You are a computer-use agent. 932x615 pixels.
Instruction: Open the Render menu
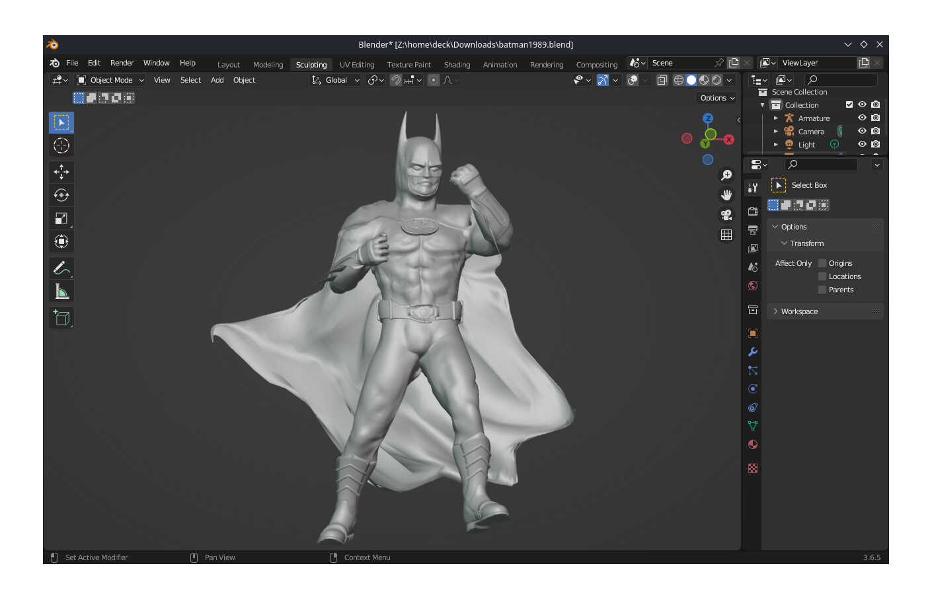tap(122, 63)
